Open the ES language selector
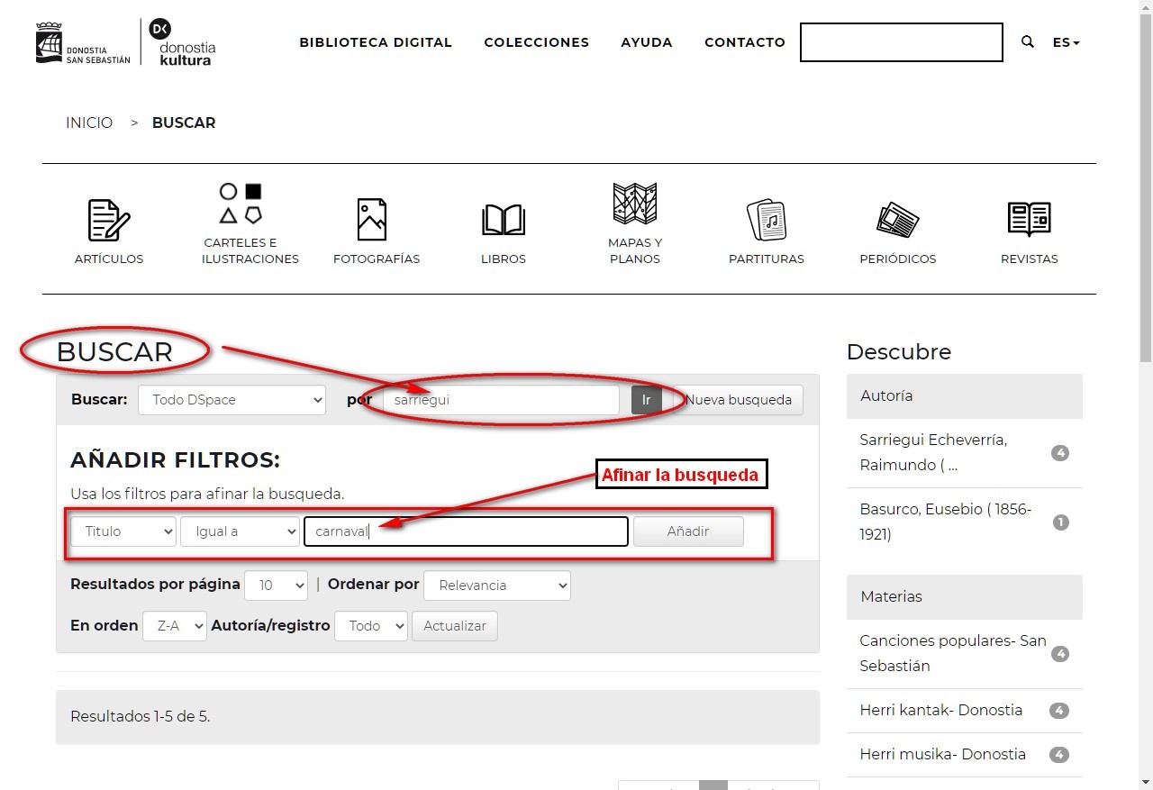Image resolution: width=1153 pixels, height=790 pixels. 1066,42
